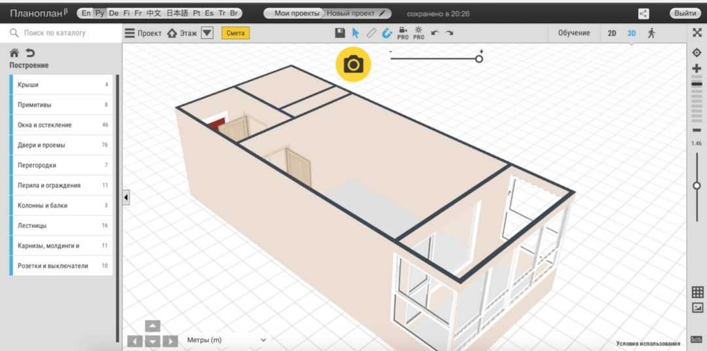
Task: Click the Смета button
Action: pyautogui.click(x=235, y=33)
